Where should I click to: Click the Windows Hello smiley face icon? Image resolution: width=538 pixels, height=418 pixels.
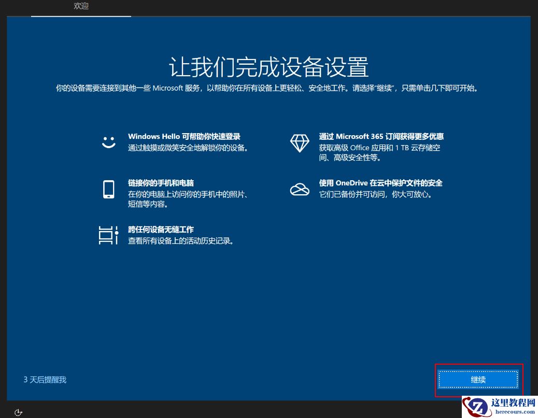[109, 141]
